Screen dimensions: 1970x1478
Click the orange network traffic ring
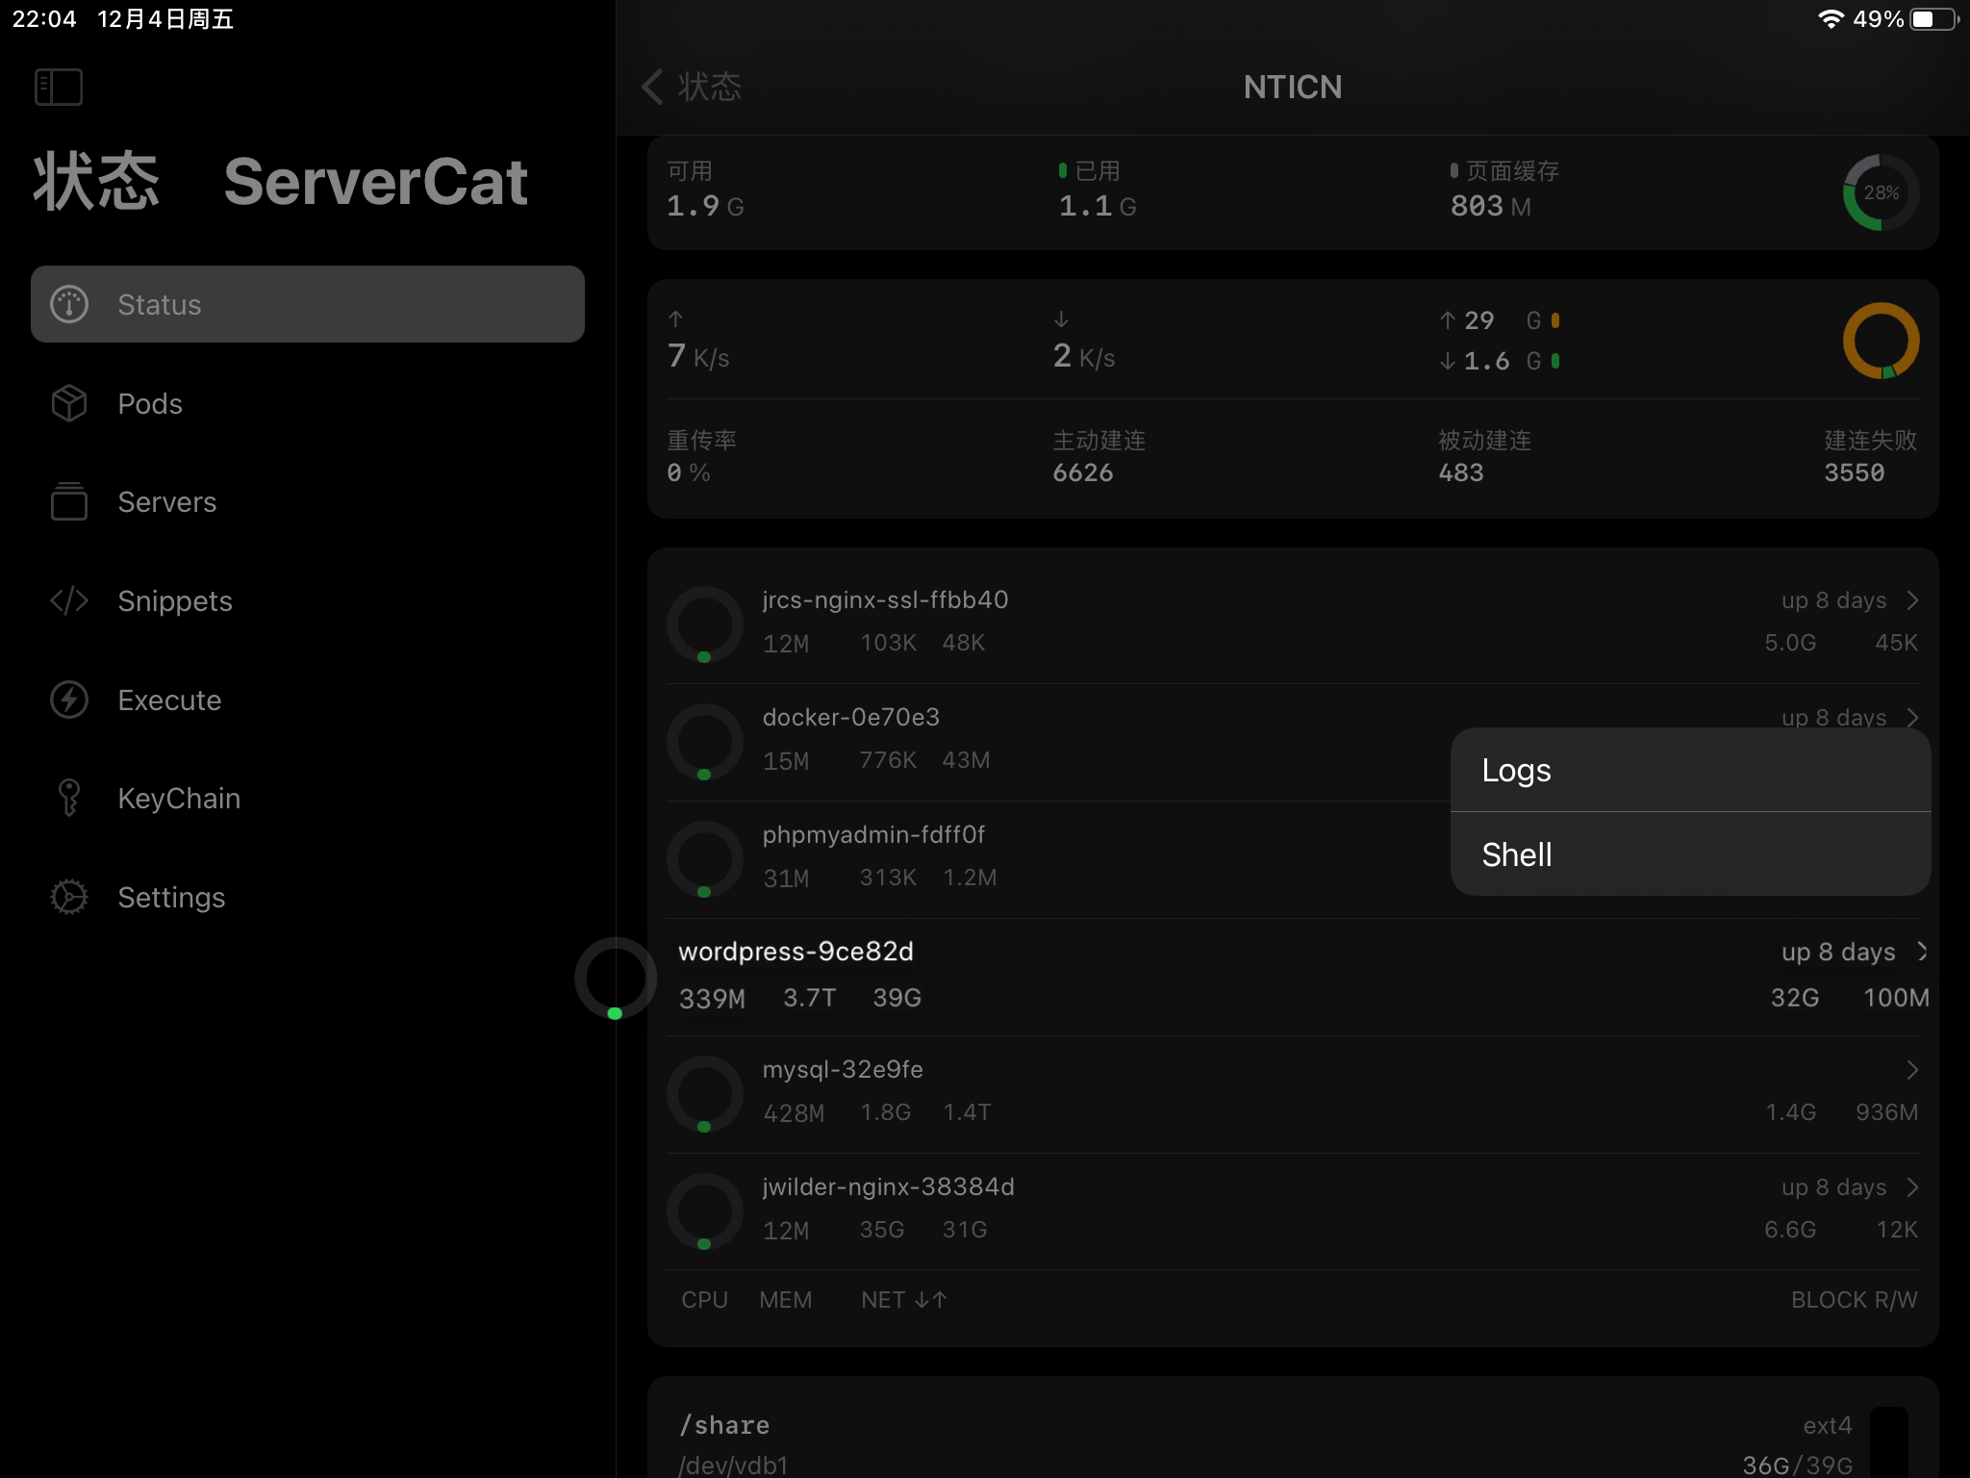tap(1880, 341)
